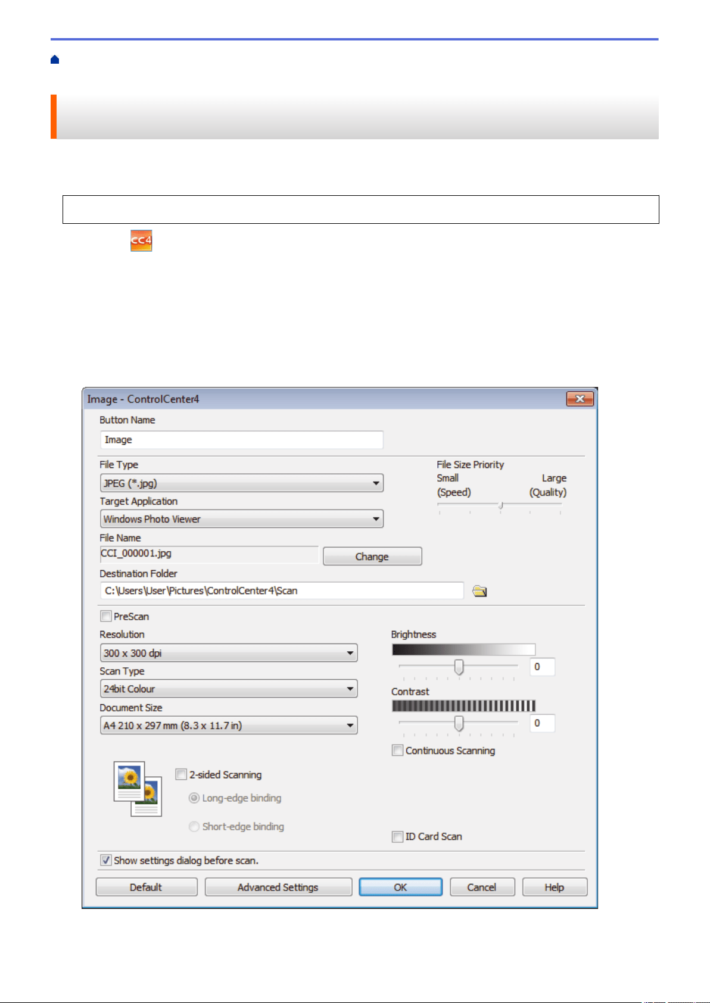Open Advanced Settings
Viewport: 710px width, 1003px height.
(x=278, y=887)
